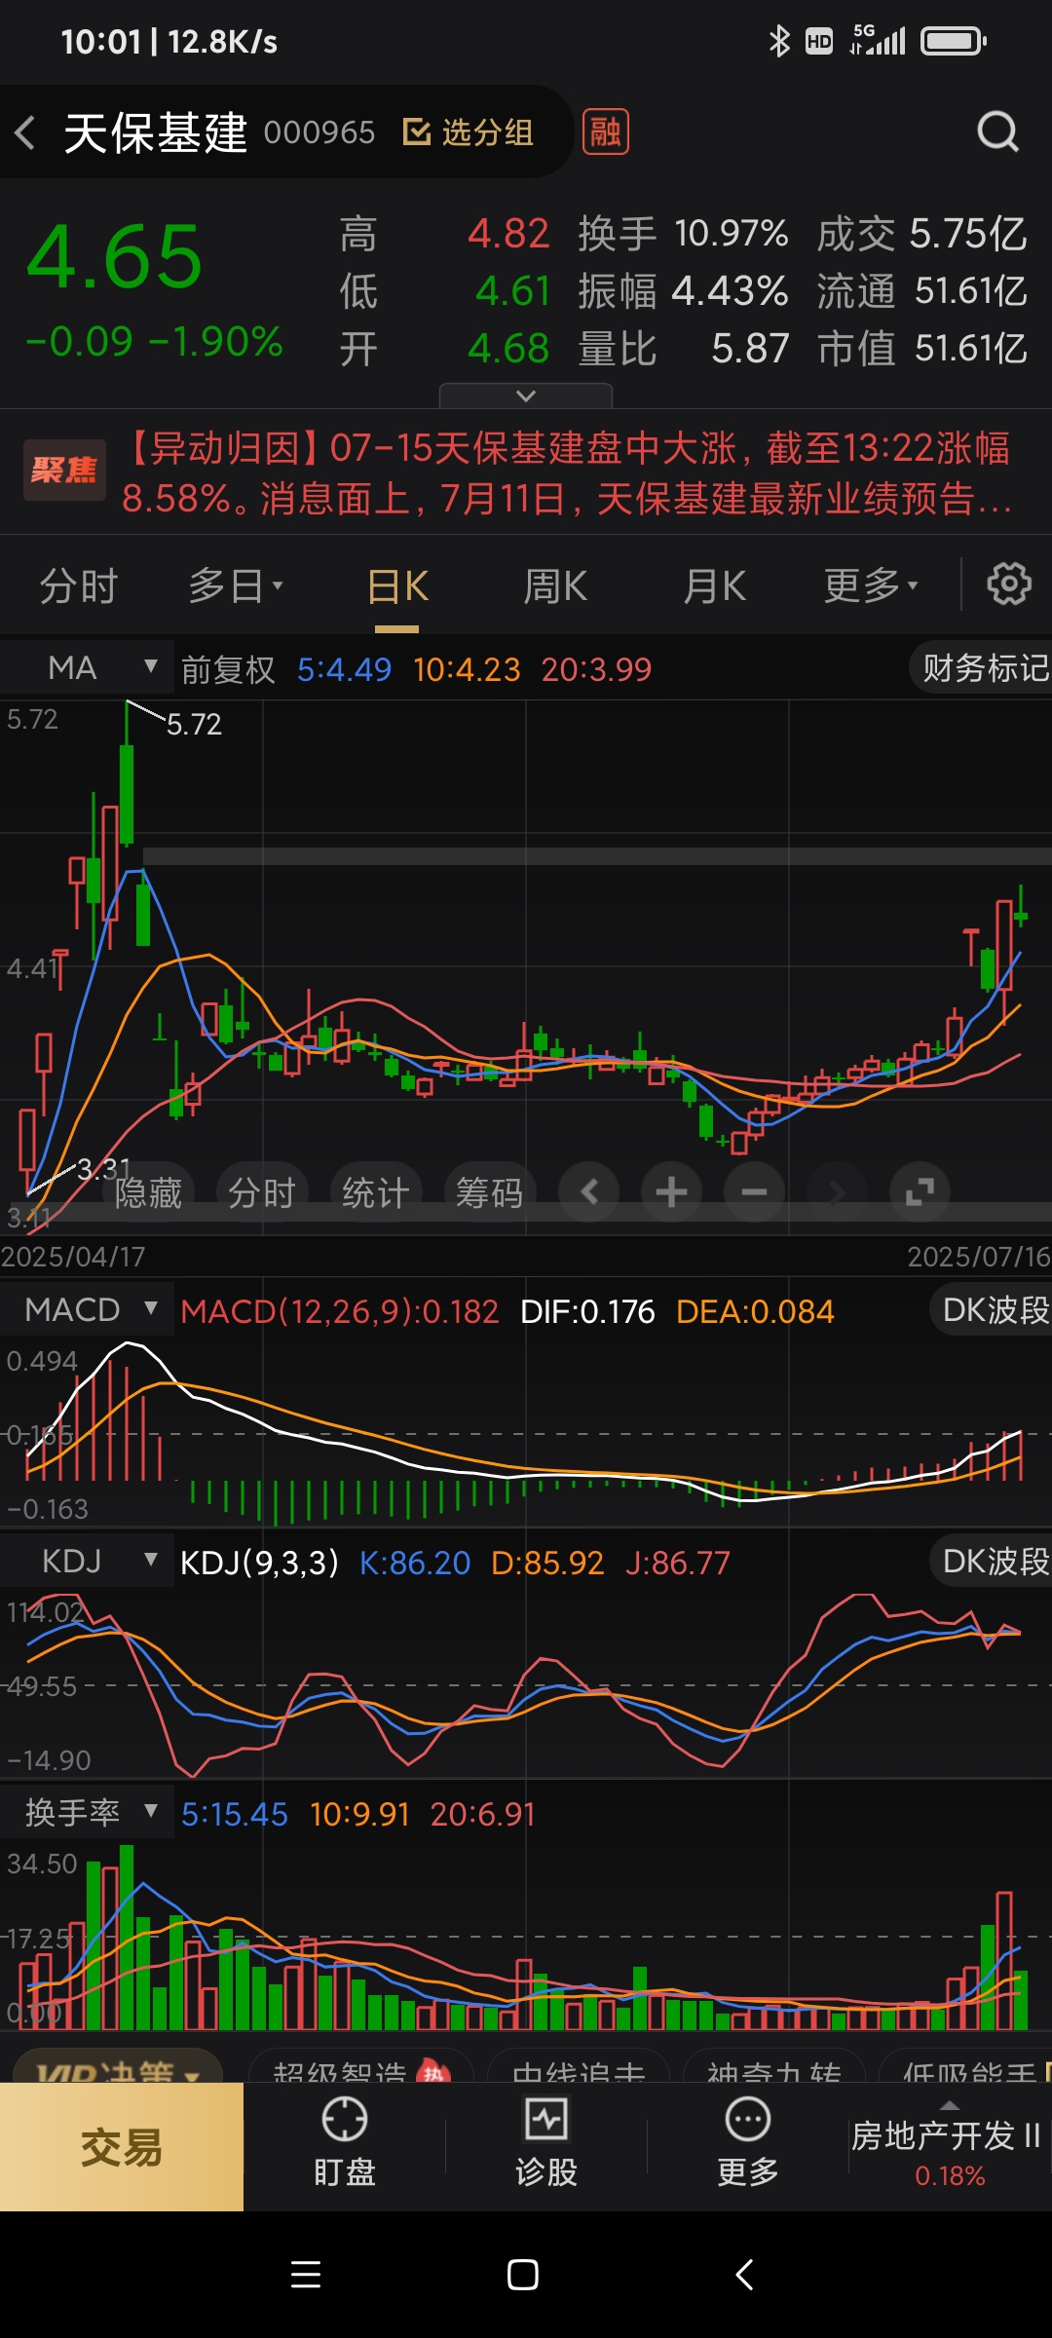Tap 分时 in chart toolbar
This screenshot has height=2338, width=1052.
261,1192
